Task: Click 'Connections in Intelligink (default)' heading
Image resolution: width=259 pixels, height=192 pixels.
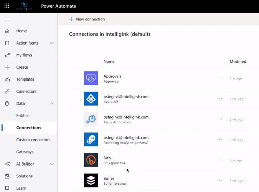Action: (x=110, y=34)
